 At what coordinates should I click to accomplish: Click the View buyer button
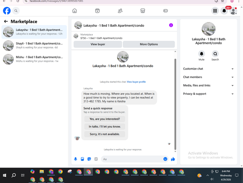98,44
